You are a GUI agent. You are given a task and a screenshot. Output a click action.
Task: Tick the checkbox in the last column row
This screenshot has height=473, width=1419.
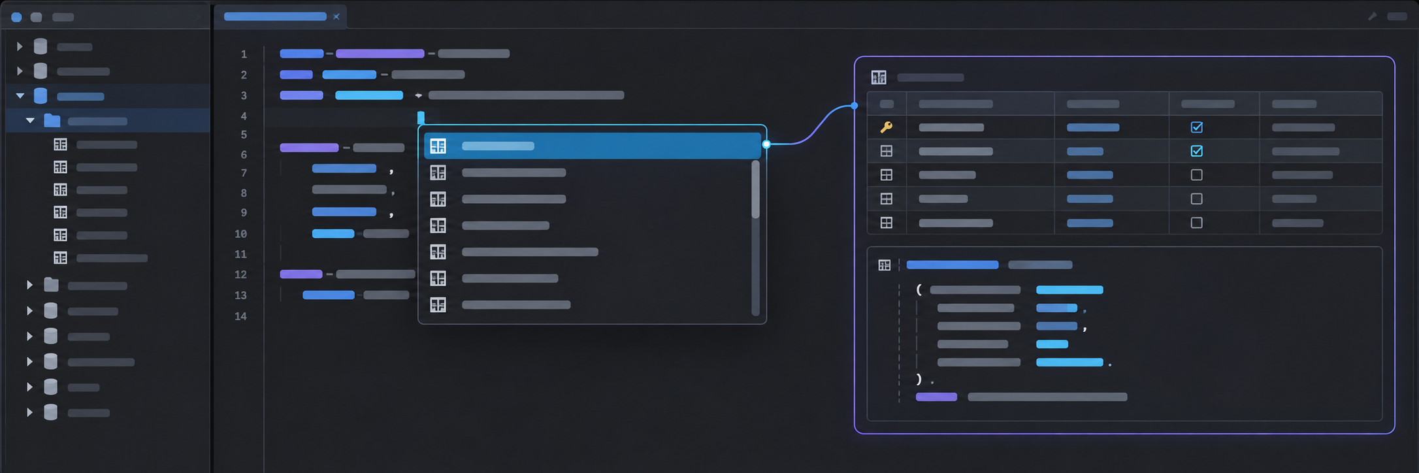pos(1196,223)
